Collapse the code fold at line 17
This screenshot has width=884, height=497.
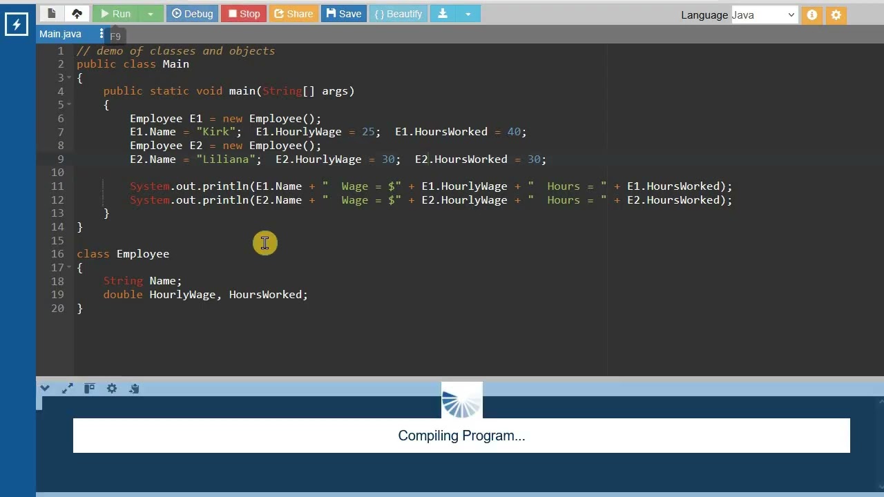69,267
